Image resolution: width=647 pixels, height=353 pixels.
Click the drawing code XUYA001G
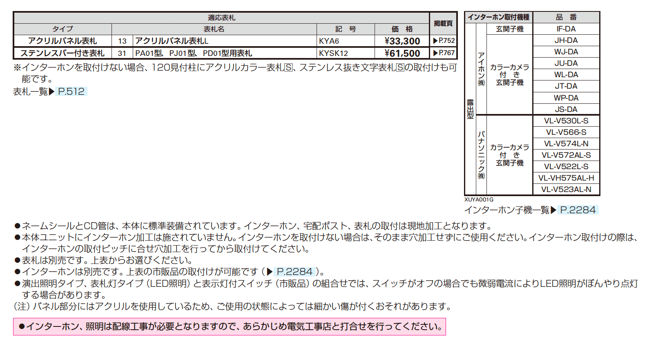pyautogui.click(x=479, y=199)
